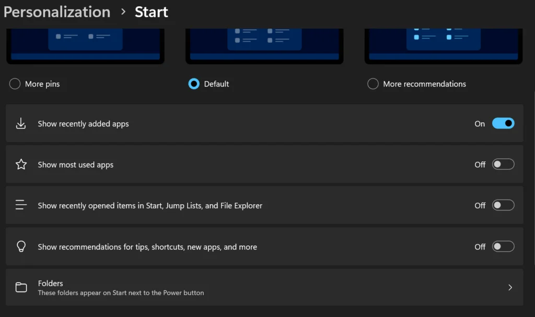Select the More pins radio button
535x317 pixels.
point(15,84)
